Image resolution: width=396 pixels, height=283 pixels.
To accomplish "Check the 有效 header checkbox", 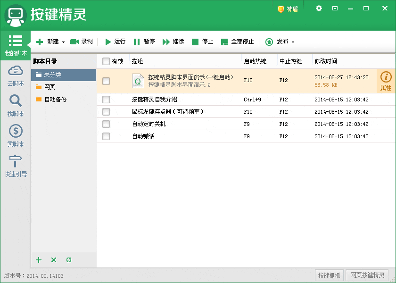I will pyautogui.click(x=107, y=61).
